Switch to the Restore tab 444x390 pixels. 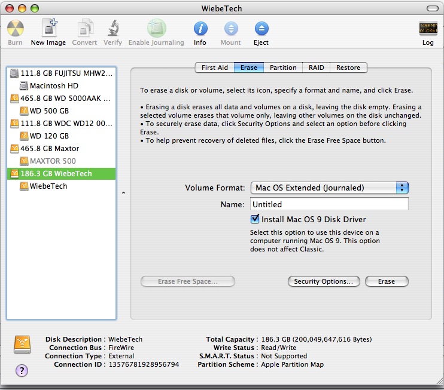(348, 67)
